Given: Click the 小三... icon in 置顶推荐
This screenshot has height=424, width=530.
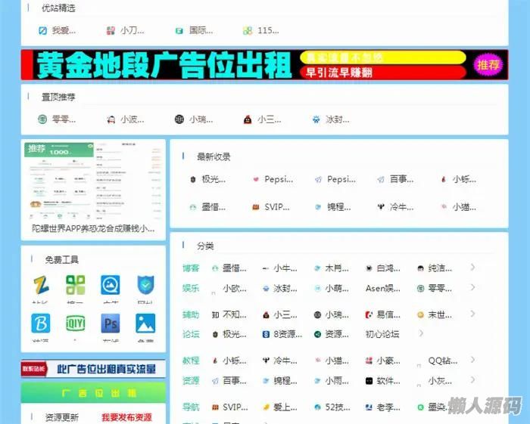Looking at the screenshot, I should (248, 119).
